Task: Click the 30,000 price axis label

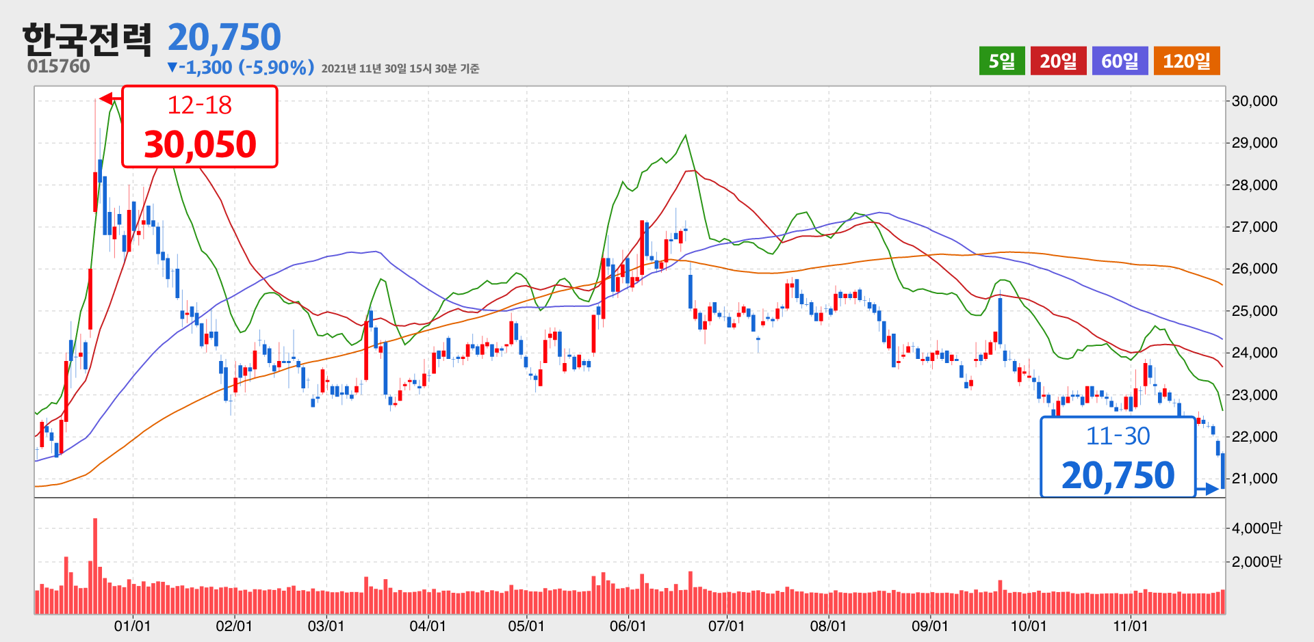Action: click(x=1254, y=101)
